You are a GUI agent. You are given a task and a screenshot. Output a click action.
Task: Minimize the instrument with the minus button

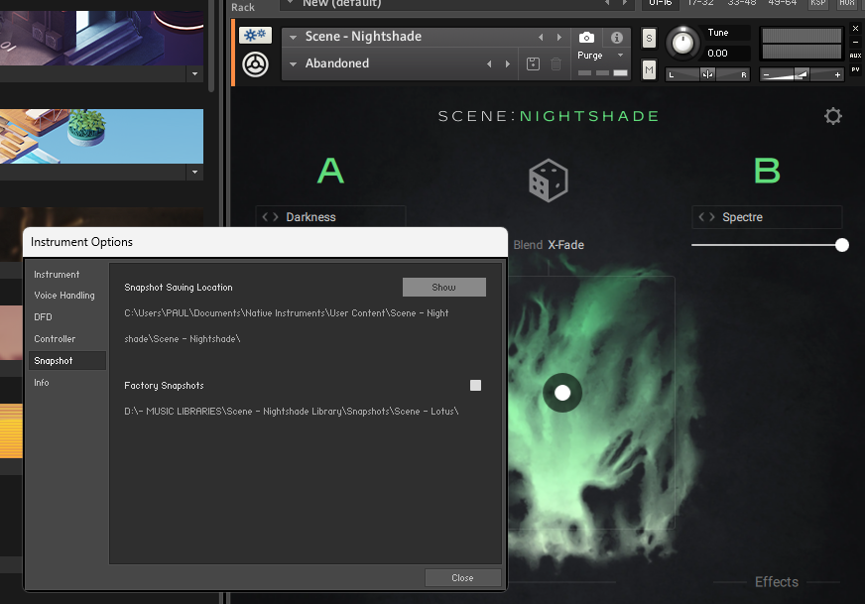pos(855,42)
